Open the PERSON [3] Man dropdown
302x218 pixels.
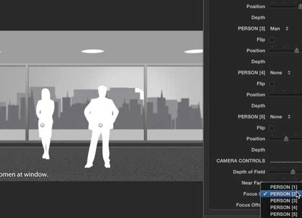pos(279,28)
